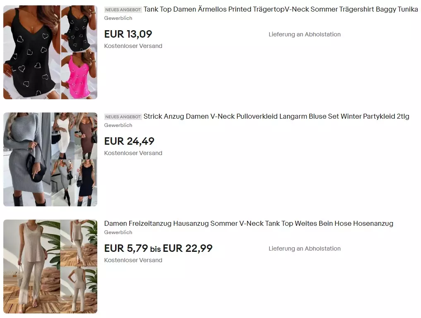Screen dimensions: 421x318
Task: Click Lieferung an Abholstation for the tank top
Action: click(305, 34)
